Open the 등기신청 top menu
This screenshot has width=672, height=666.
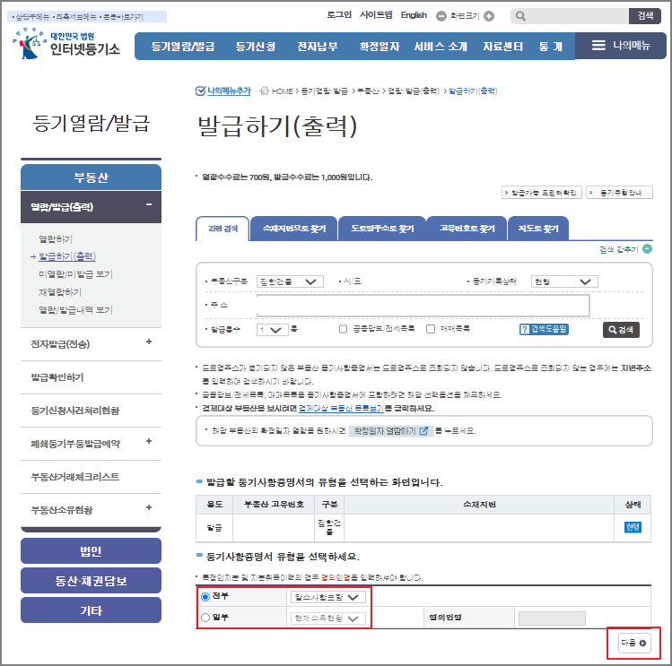[x=256, y=47]
